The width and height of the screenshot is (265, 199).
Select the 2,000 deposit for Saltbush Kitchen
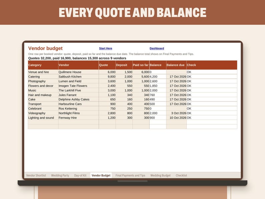click(x=124, y=76)
